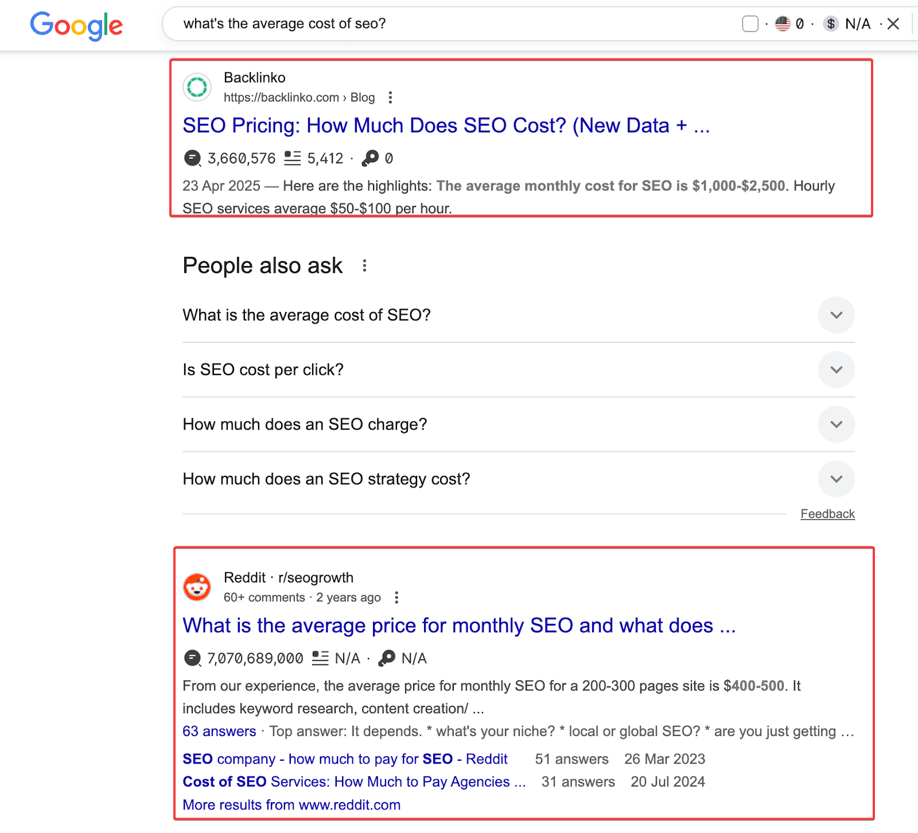Expand "How much does an SEO charge?"
This screenshot has width=918, height=833.
[x=836, y=424]
